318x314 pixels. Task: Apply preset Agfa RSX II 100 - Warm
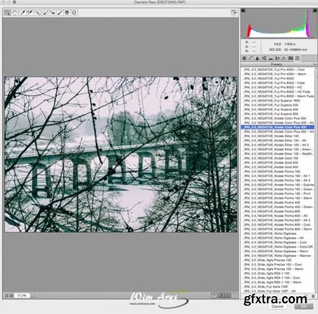click(278, 282)
